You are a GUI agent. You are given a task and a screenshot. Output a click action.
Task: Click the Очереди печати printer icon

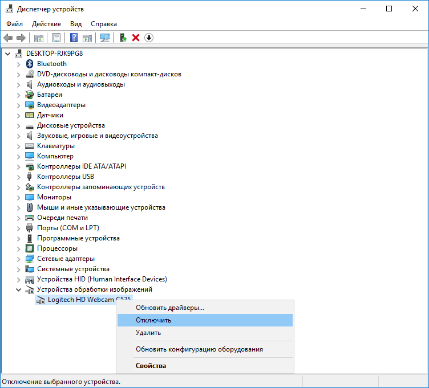coord(30,218)
